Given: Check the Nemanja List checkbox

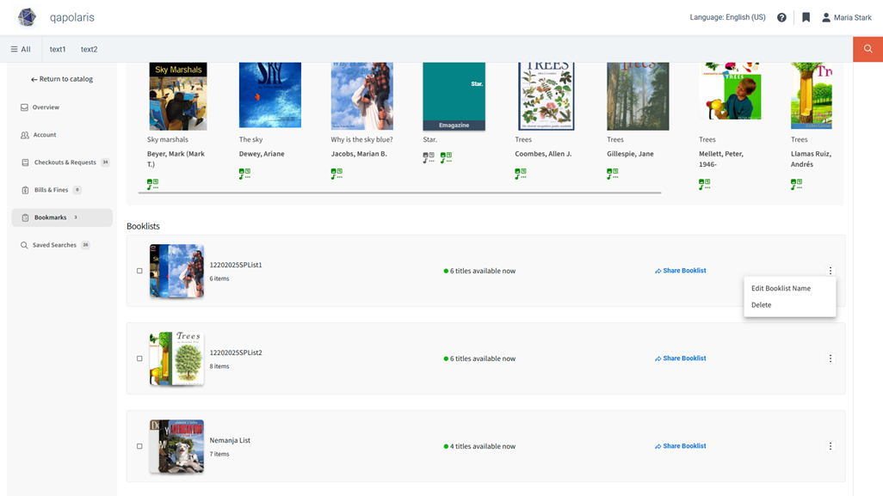Looking at the screenshot, I should [x=139, y=446].
